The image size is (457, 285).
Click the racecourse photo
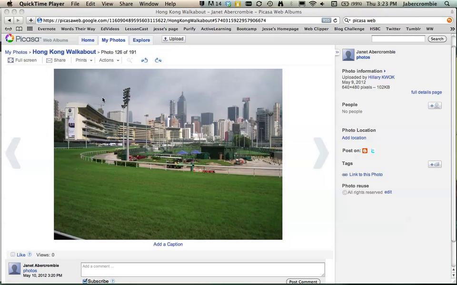coord(168,154)
